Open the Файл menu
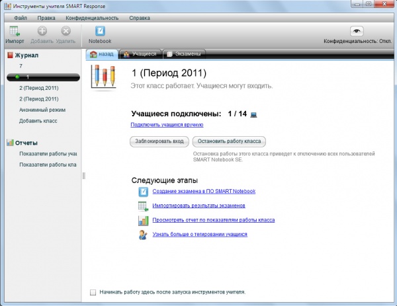The width and height of the screenshot is (397, 306). pos(21,18)
